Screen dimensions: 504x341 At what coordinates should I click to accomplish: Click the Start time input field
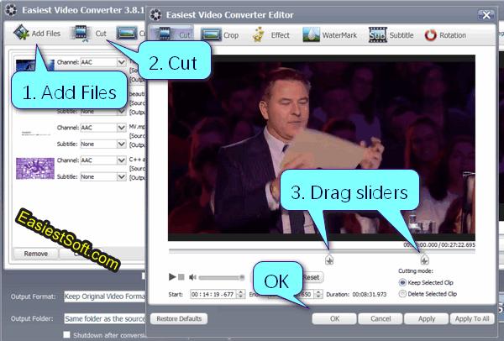coord(213,294)
